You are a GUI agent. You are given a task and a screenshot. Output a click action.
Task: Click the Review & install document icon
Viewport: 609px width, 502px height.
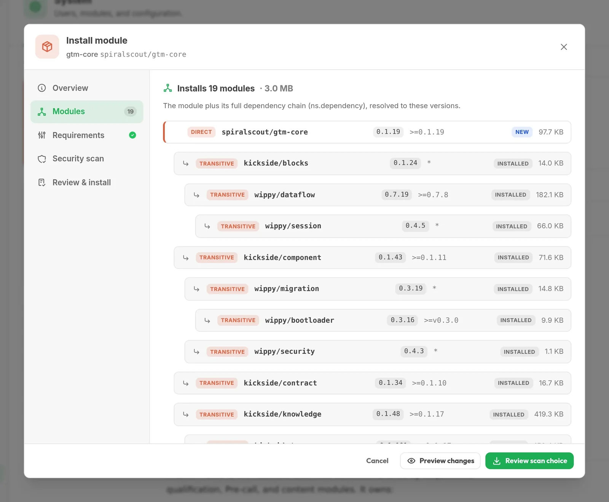point(42,182)
